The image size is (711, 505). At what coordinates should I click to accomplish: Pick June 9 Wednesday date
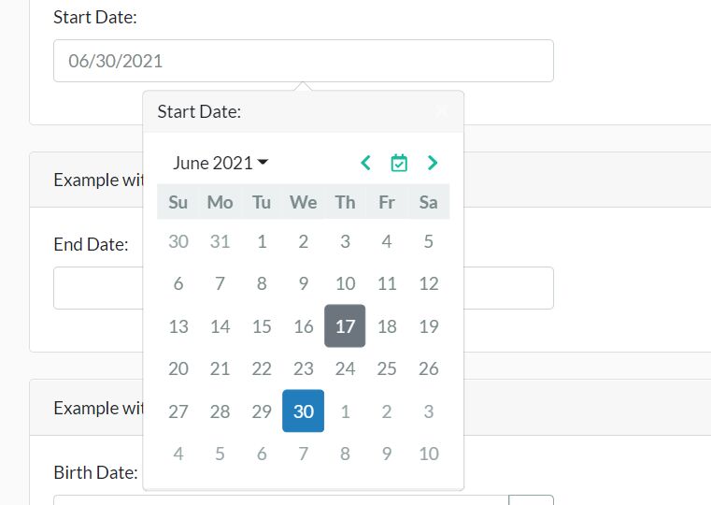point(304,283)
